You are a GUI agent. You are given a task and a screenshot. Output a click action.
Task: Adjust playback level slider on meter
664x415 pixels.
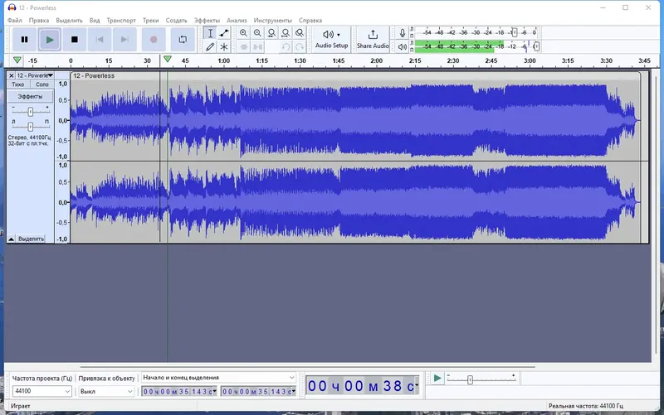(x=536, y=46)
